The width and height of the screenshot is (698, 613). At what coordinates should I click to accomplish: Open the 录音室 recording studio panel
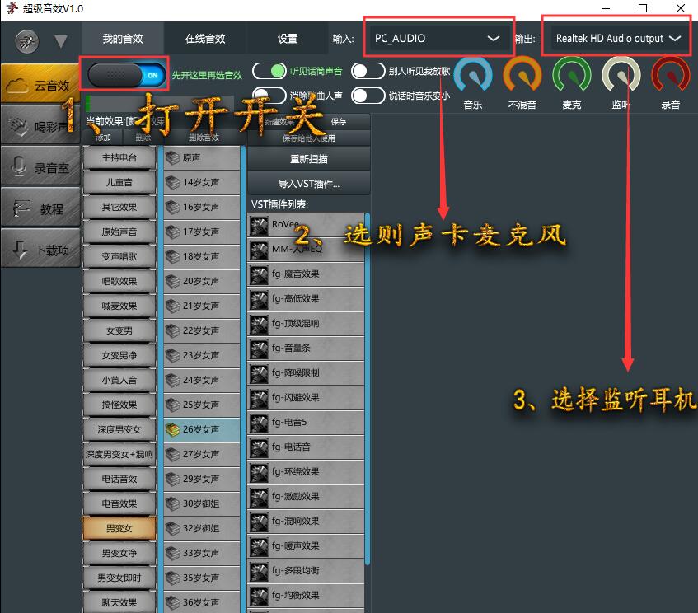click(40, 166)
